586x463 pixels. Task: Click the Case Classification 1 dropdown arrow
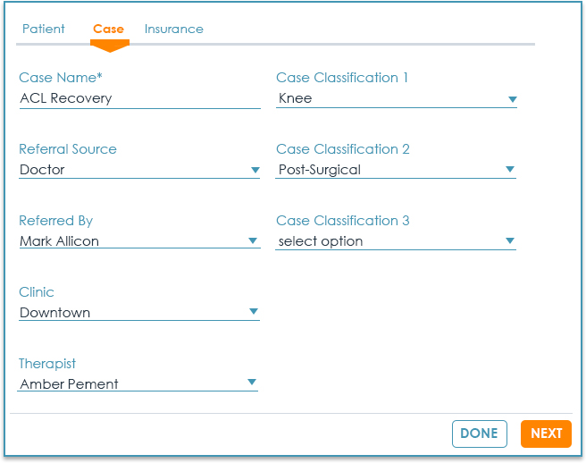point(512,99)
